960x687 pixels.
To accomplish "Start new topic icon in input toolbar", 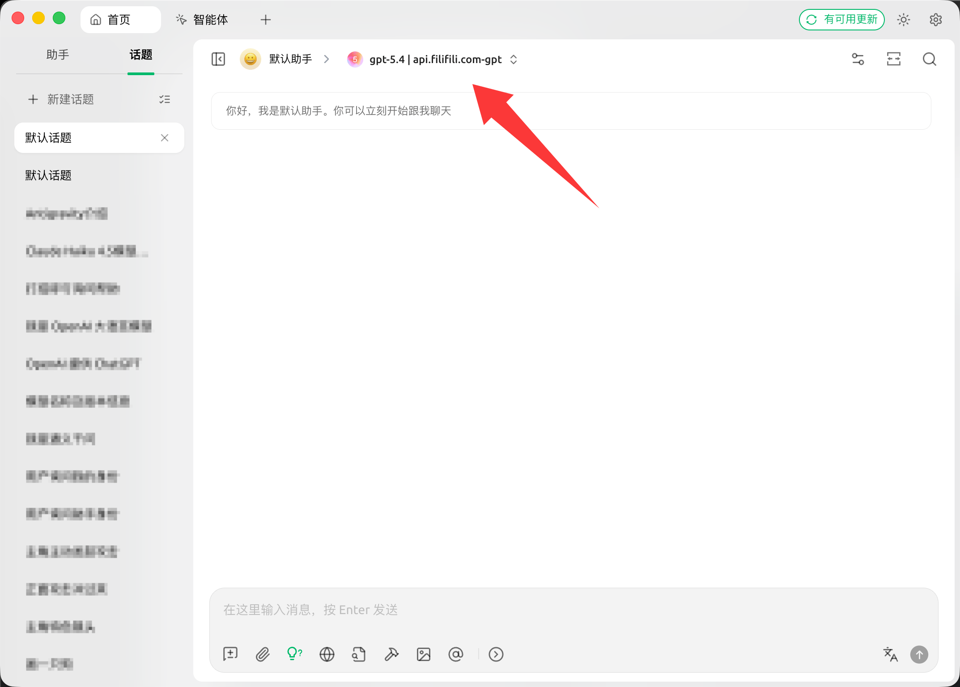I will (x=230, y=654).
